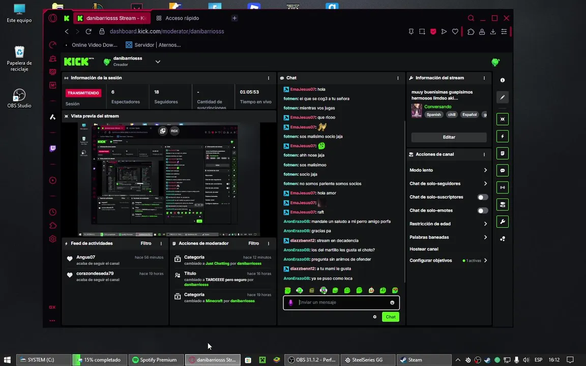Screen dimensions: 586x366
Task: Toggle the wrench stream info icon in right rail
Action: point(502,222)
